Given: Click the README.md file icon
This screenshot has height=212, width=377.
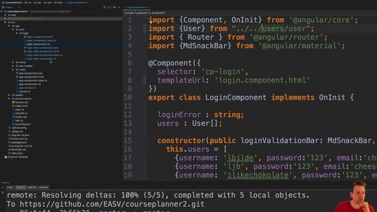Looking at the screenshot, I should coord(9,150).
